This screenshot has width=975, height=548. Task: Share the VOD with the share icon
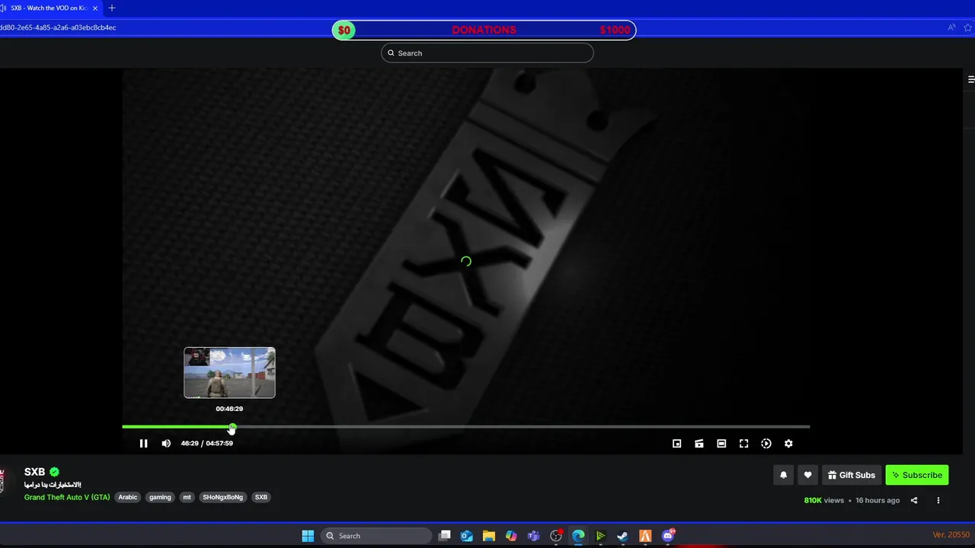tap(914, 500)
